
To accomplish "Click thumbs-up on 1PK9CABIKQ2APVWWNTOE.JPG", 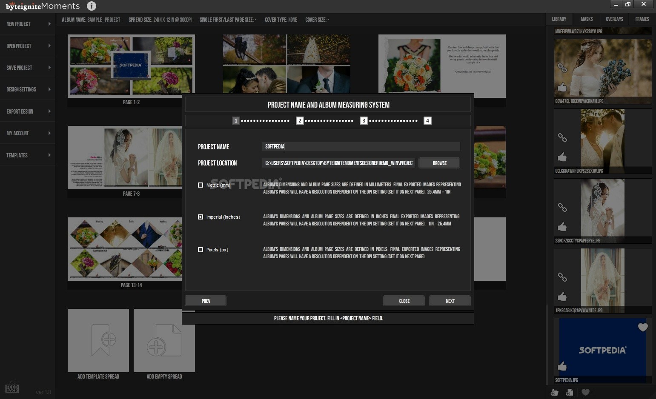I will (x=562, y=296).
